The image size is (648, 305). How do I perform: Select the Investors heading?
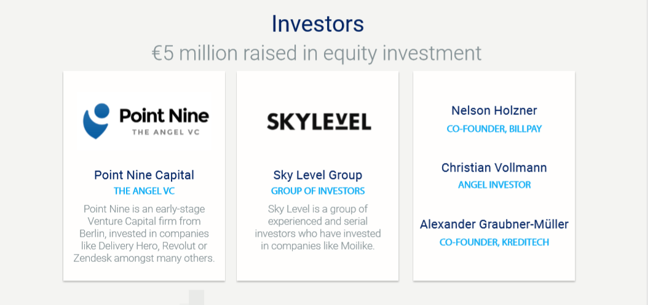(317, 24)
